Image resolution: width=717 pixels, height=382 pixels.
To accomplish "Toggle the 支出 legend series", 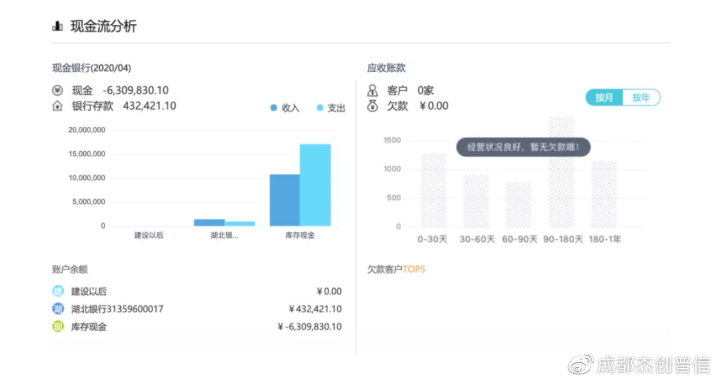I will [331, 108].
